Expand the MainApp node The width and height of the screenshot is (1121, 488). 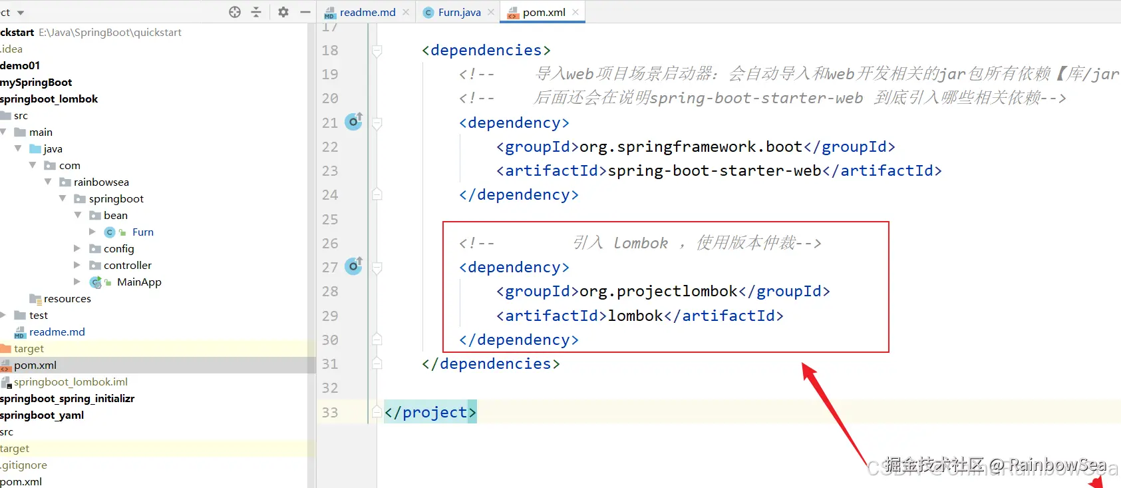pos(77,282)
